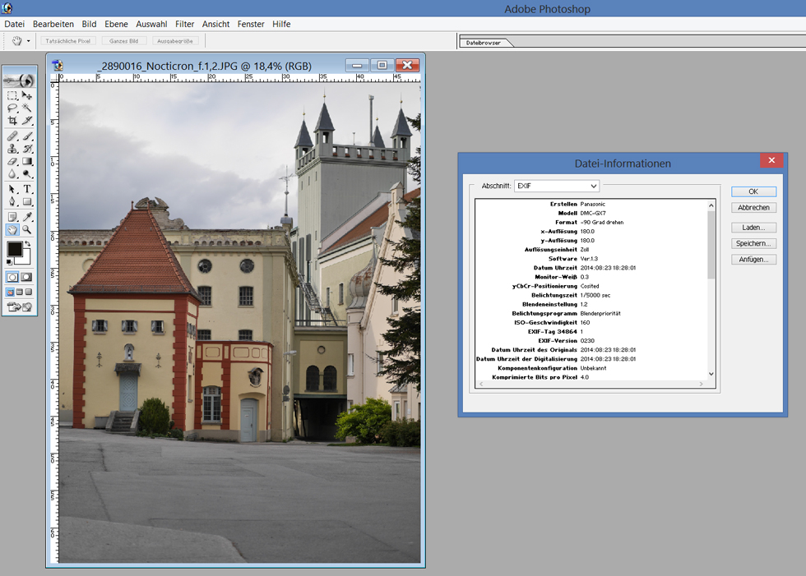Swap foreground and background colors
The image size is (806, 576).
point(28,245)
